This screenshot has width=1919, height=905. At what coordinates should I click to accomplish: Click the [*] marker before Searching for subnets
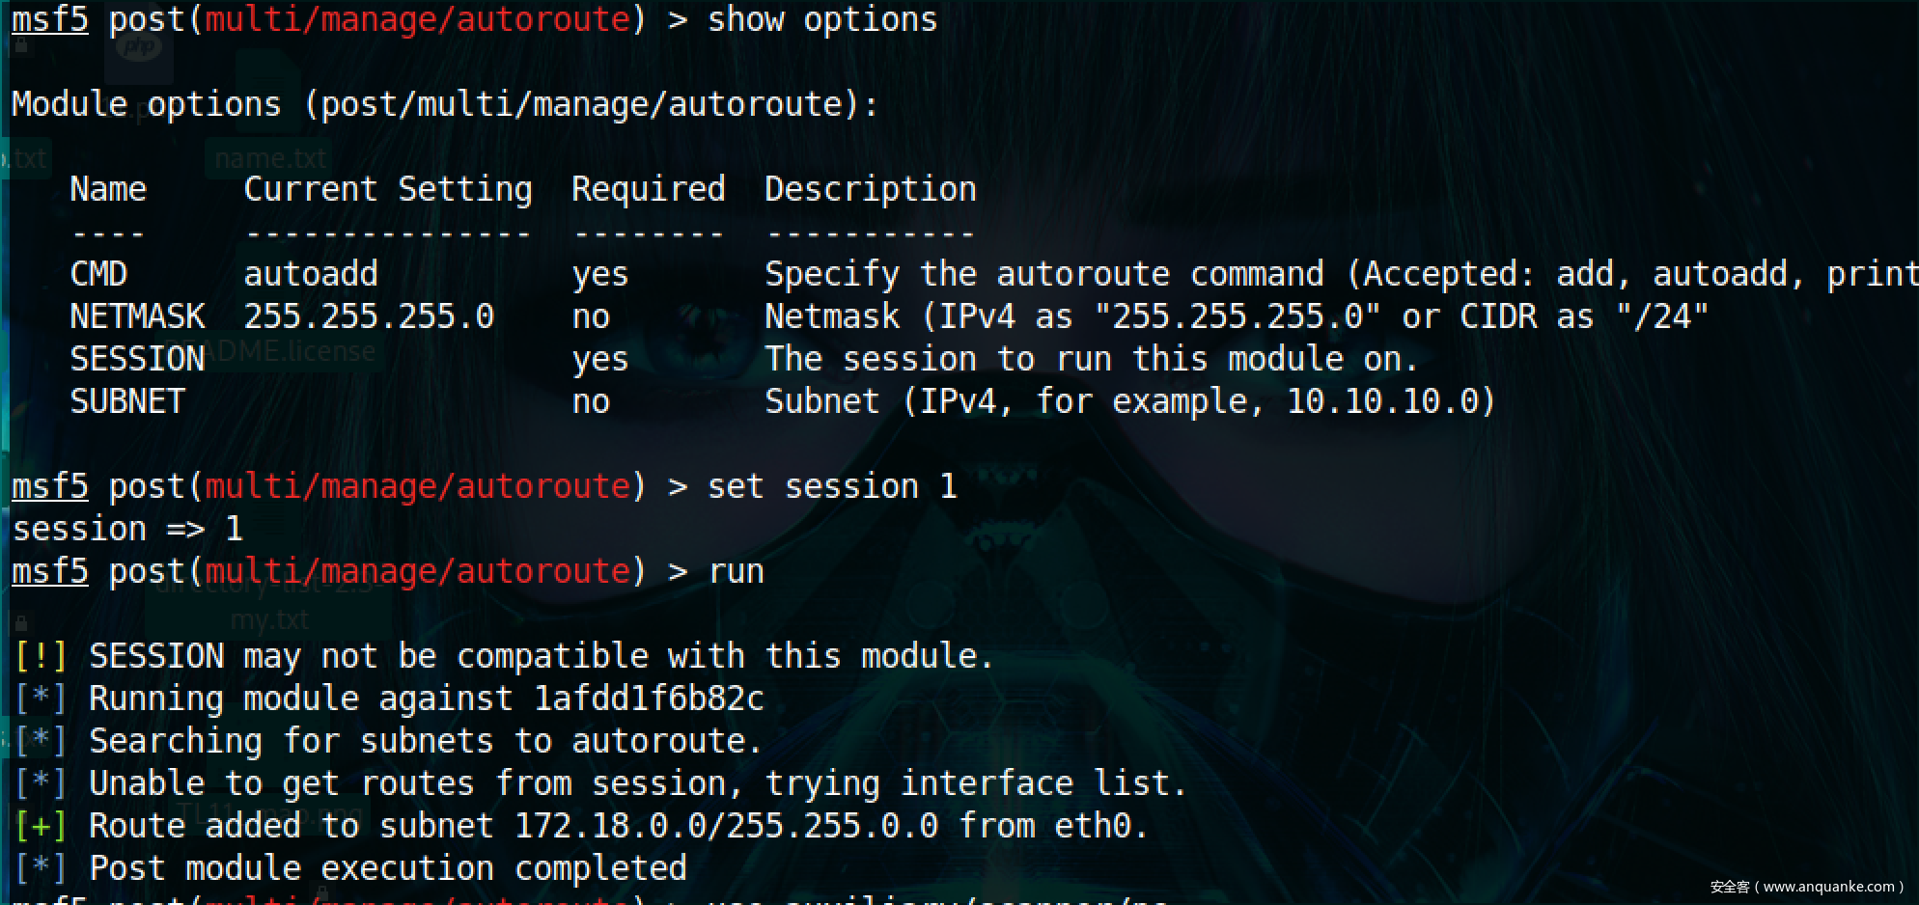[x=41, y=741]
